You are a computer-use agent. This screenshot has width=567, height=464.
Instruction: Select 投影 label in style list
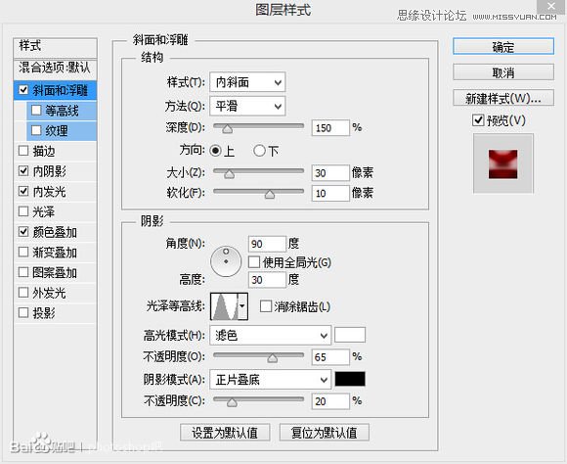point(44,312)
